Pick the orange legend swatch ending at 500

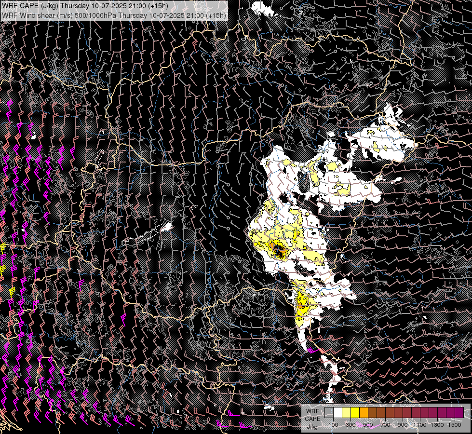[364, 412]
